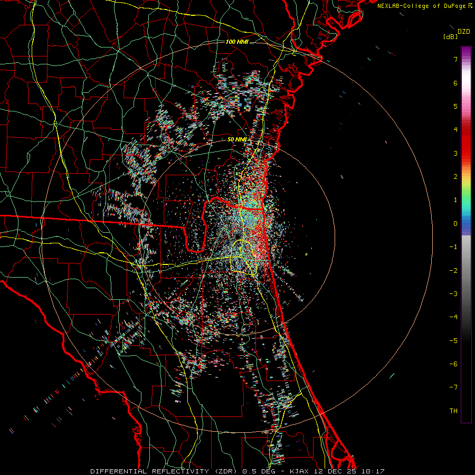Click the [dB] unit label
Image resolution: width=475 pixels, height=475 pixels.
click(x=450, y=36)
